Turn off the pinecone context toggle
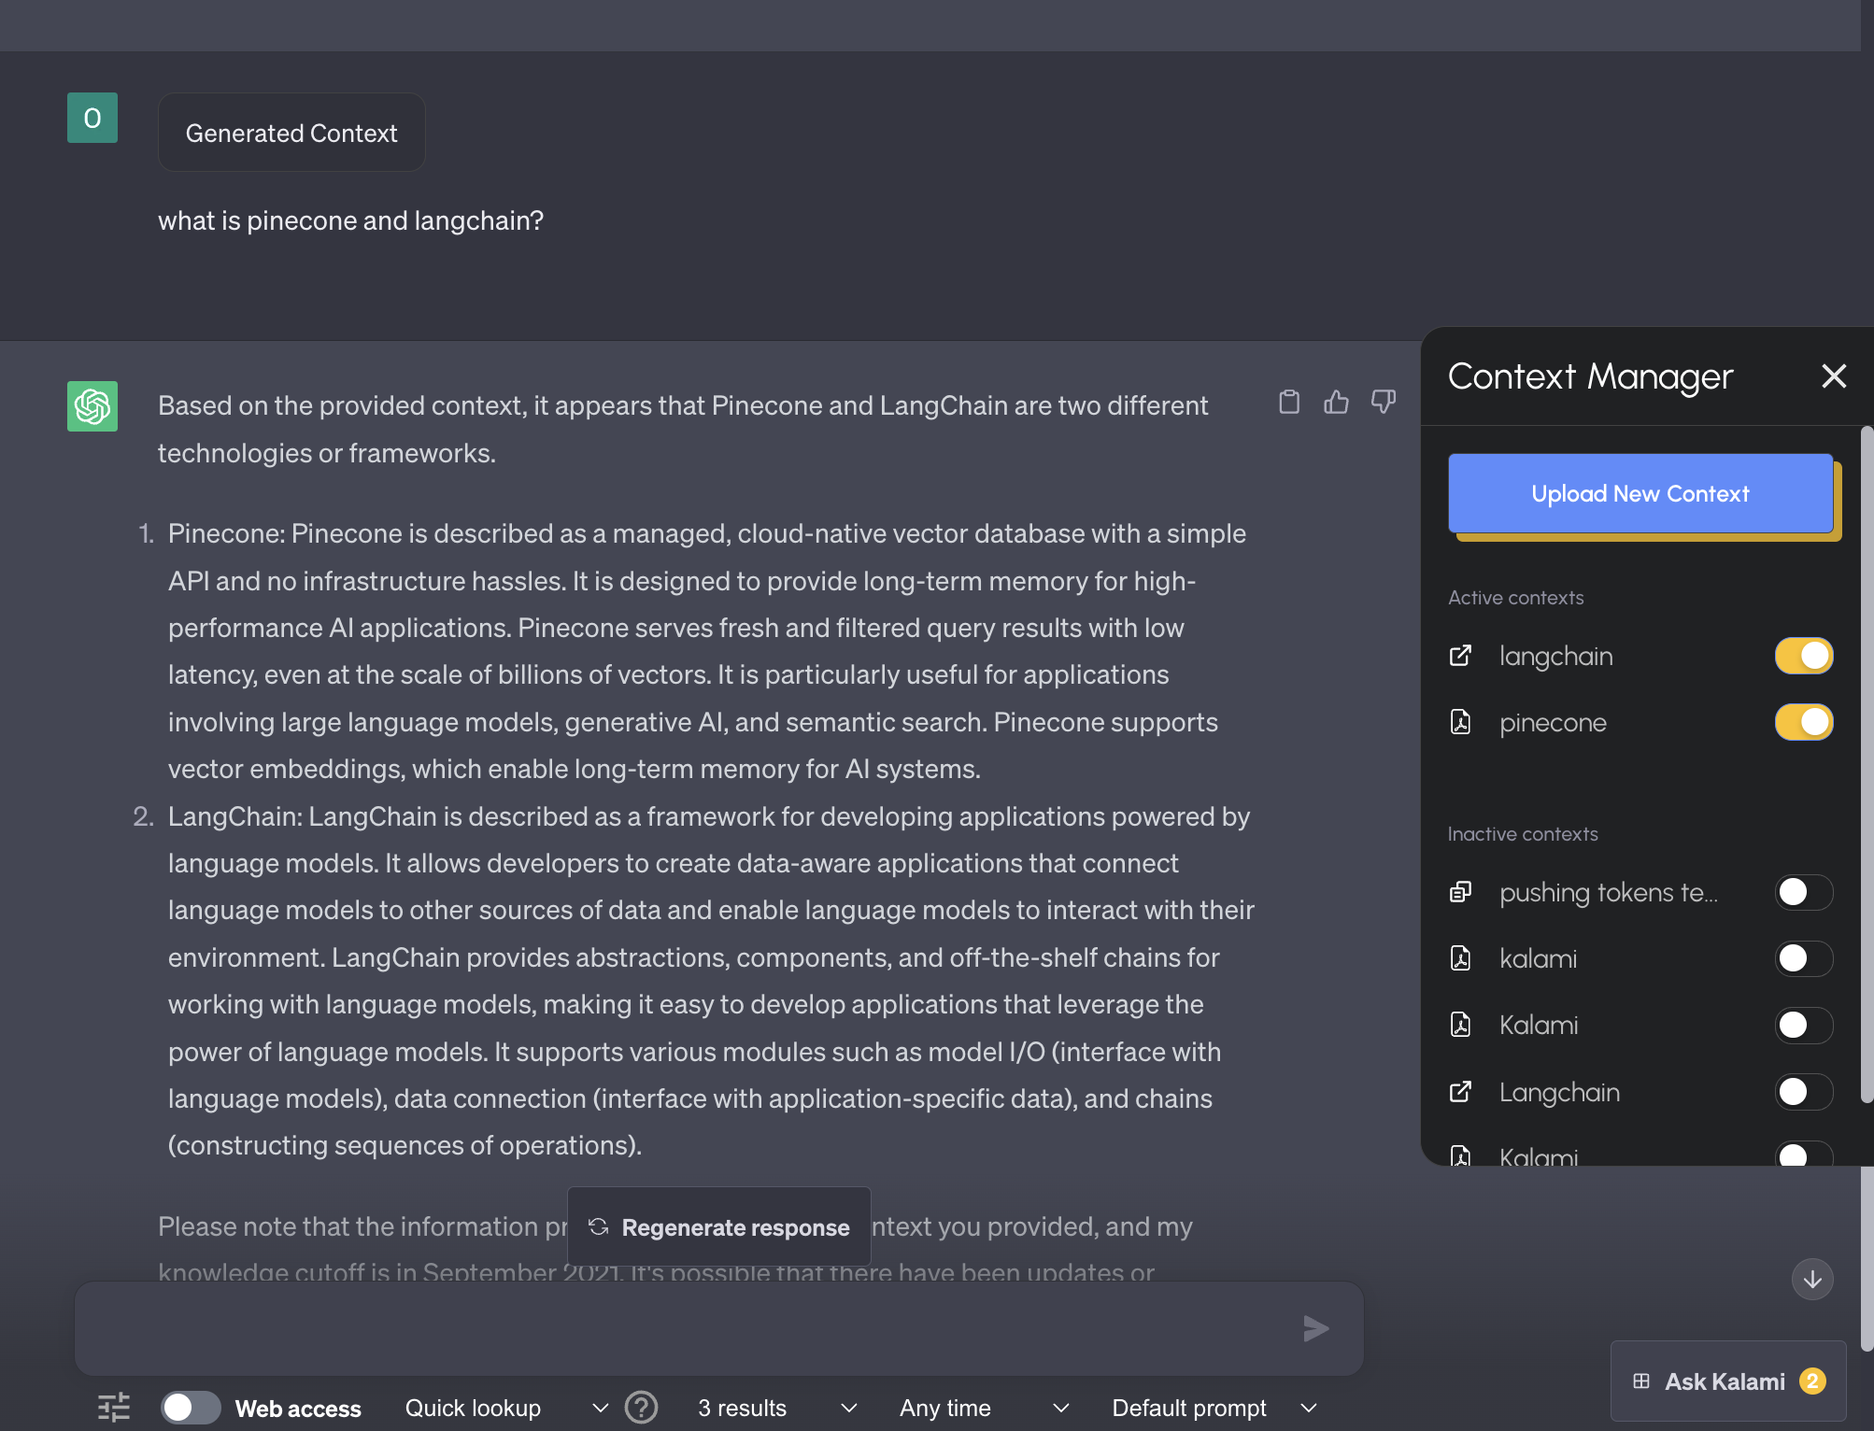The image size is (1874, 1431). tap(1803, 722)
